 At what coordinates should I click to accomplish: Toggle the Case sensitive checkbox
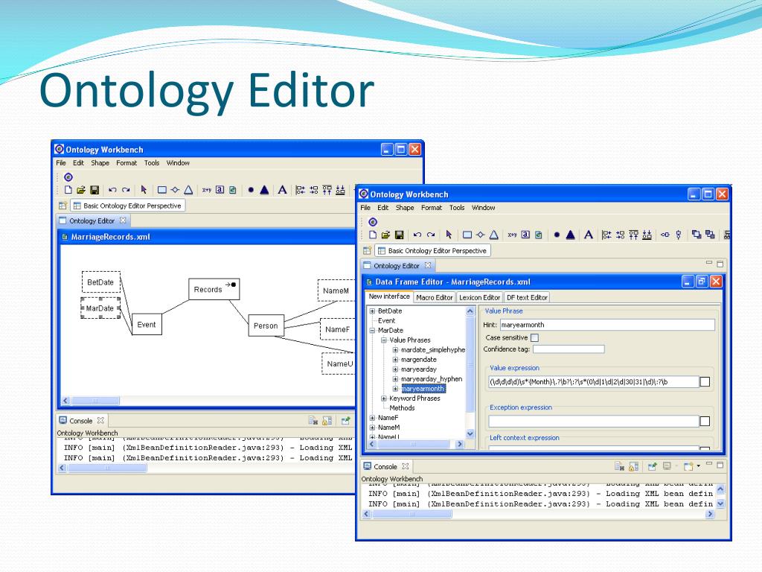[x=534, y=337]
